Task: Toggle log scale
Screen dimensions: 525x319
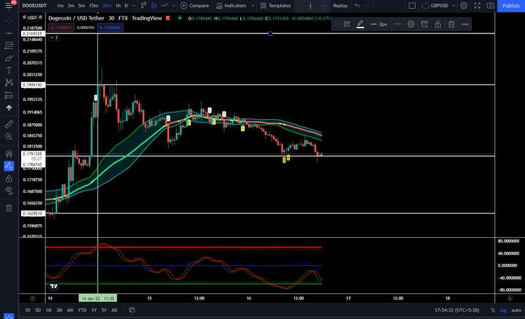Action: click(x=503, y=310)
